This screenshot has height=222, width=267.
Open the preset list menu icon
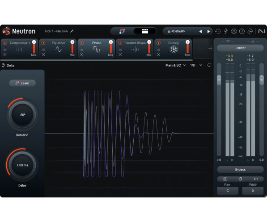(168, 31)
